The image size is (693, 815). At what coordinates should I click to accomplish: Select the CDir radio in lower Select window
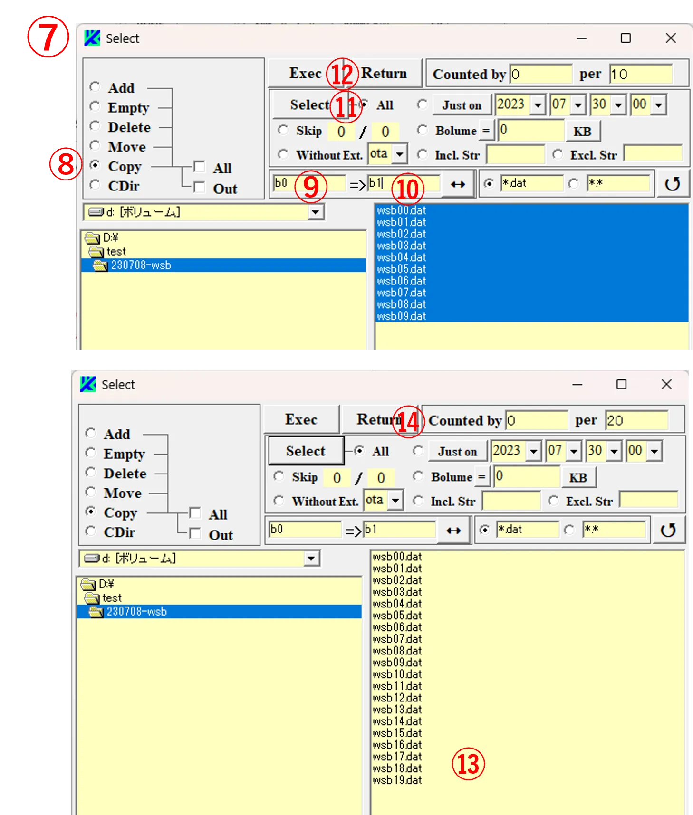click(x=91, y=531)
